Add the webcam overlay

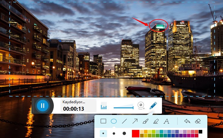tap(141, 106)
